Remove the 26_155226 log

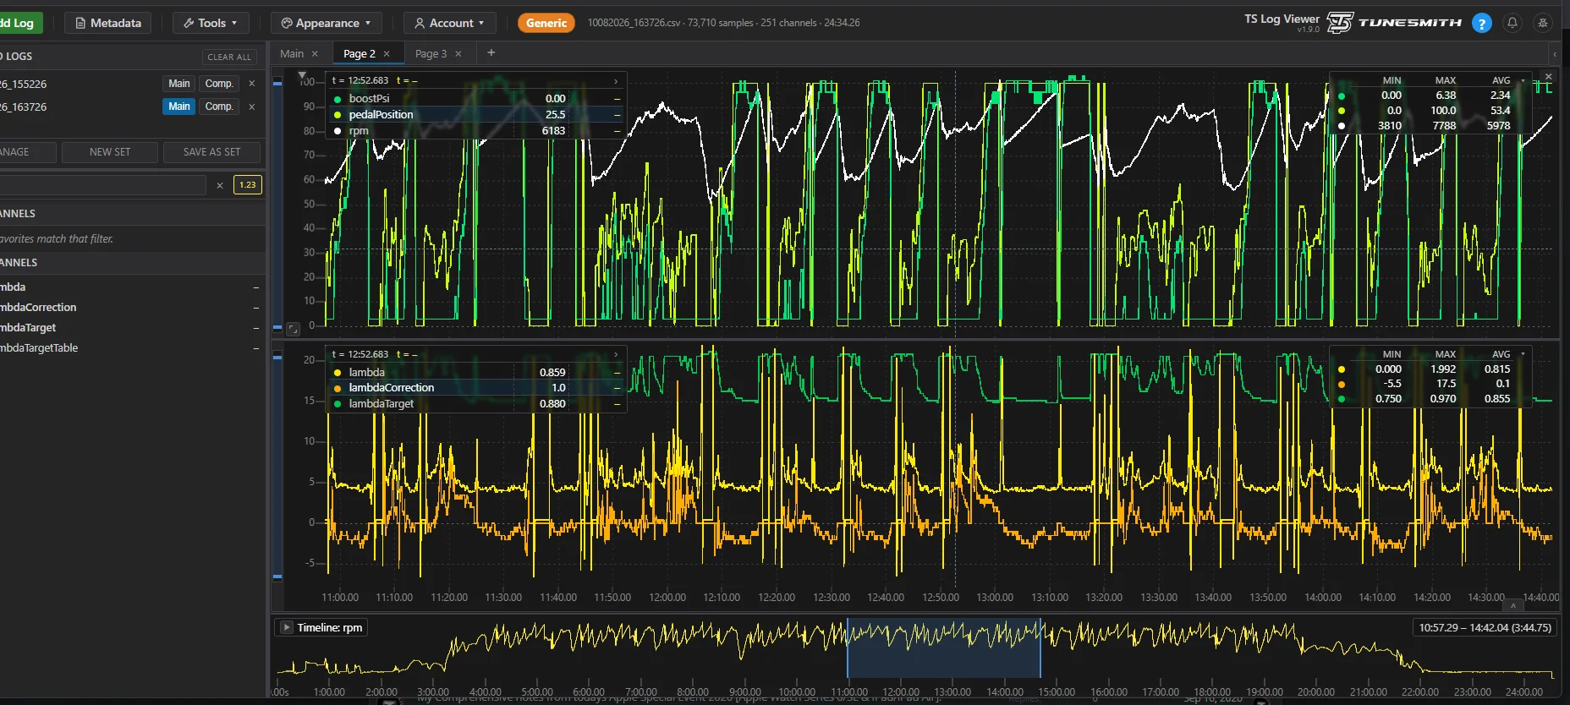252,84
